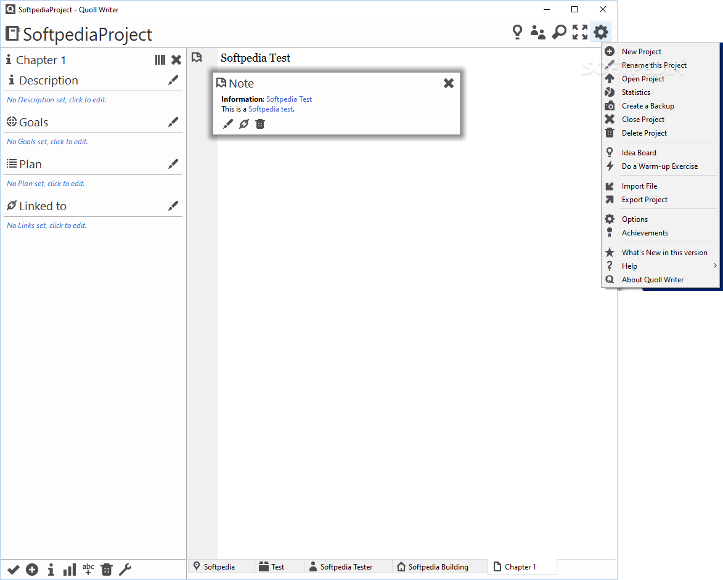The height and width of the screenshot is (580, 723).
Task: Click the wrench tools icon in bottom toolbar
Action: tap(125, 570)
